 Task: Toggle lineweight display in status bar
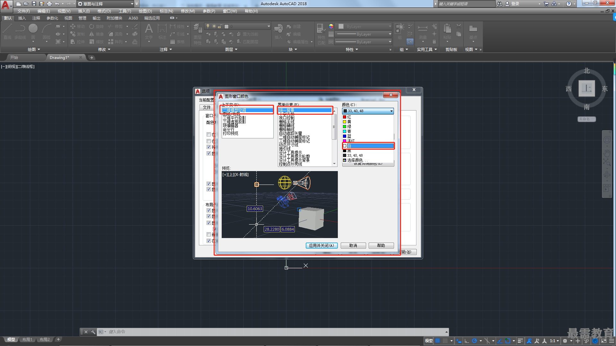click(520, 341)
